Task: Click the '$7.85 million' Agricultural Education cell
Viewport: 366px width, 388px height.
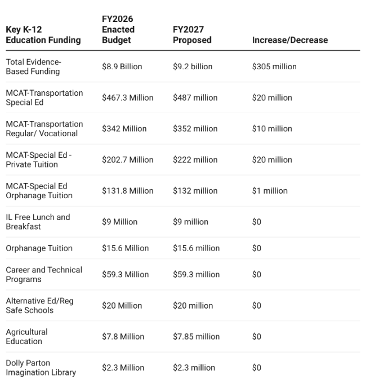Action: (197, 336)
